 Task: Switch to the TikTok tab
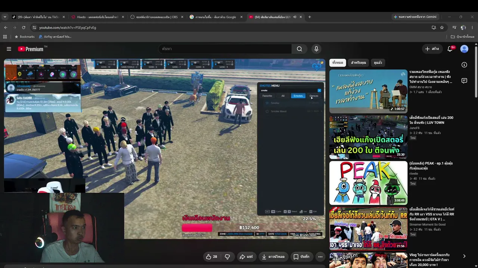pos(38,17)
